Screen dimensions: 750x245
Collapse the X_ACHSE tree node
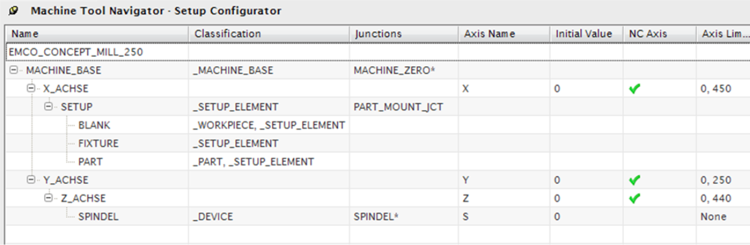click(31, 89)
